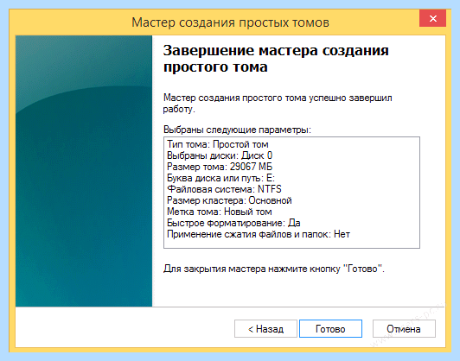Select the line 'Выбраны диски: Диск 0'
Viewport: 460px width, 361px height.
click(220, 155)
